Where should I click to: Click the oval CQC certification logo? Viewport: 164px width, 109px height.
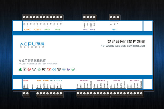pos(34,69)
